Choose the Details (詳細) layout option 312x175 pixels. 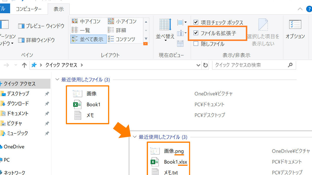coord(121,30)
